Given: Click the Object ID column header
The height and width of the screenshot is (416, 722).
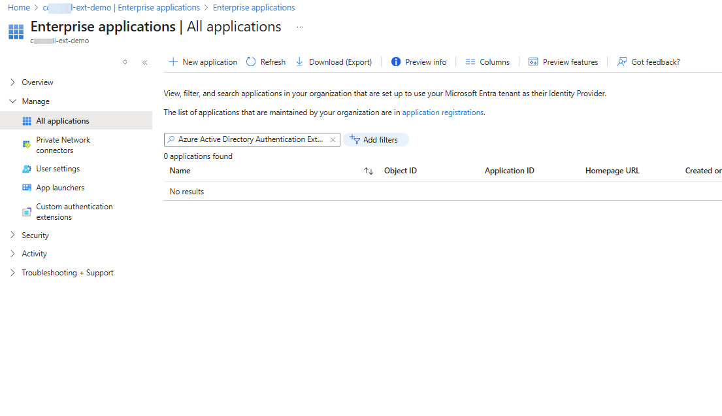Looking at the screenshot, I should (x=401, y=171).
